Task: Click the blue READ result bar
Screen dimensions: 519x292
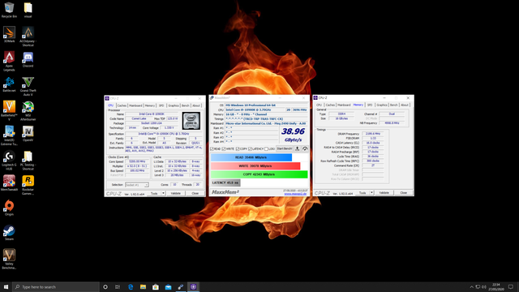Action: (x=251, y=157)
